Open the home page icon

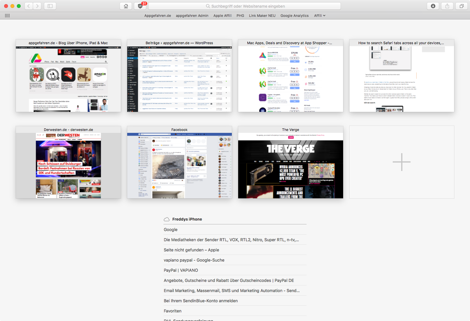click(x=126, y=6)
